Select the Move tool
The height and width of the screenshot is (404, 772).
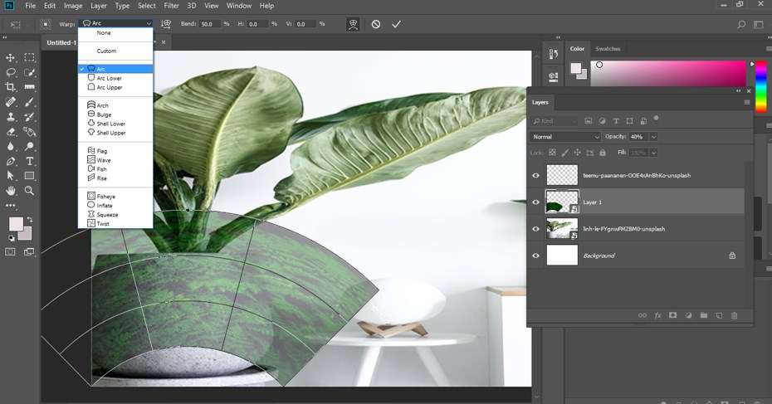(x=11, y=57)
